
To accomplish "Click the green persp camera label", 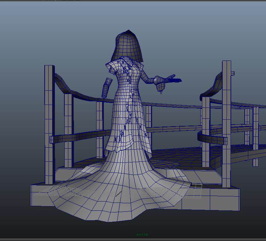I will pyautogui.click(x=142, y=234).
